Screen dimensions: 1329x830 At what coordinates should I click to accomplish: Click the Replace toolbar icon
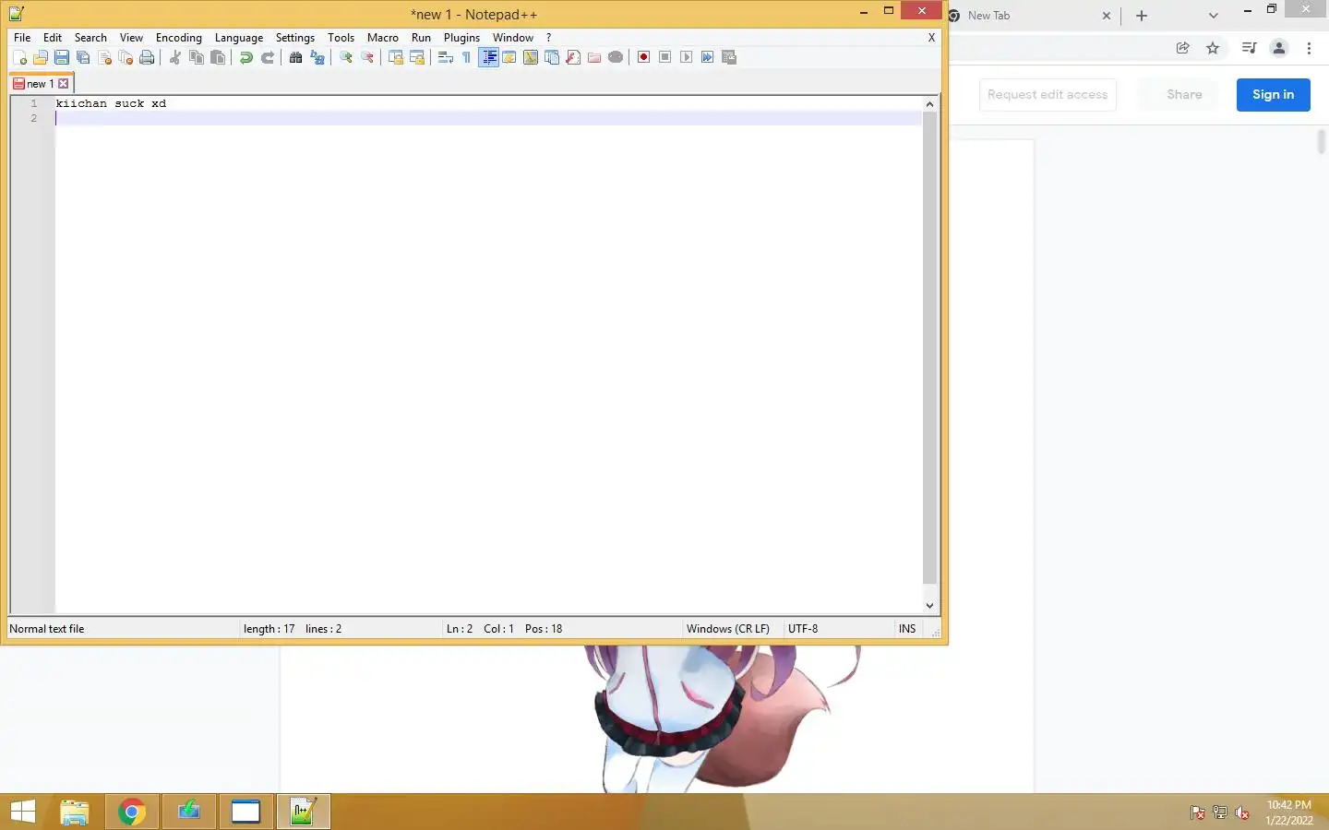(317, 57)
